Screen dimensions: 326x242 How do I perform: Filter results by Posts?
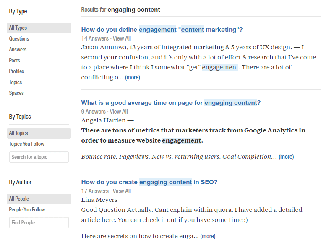pyautogui.click(x=14, y=61)
